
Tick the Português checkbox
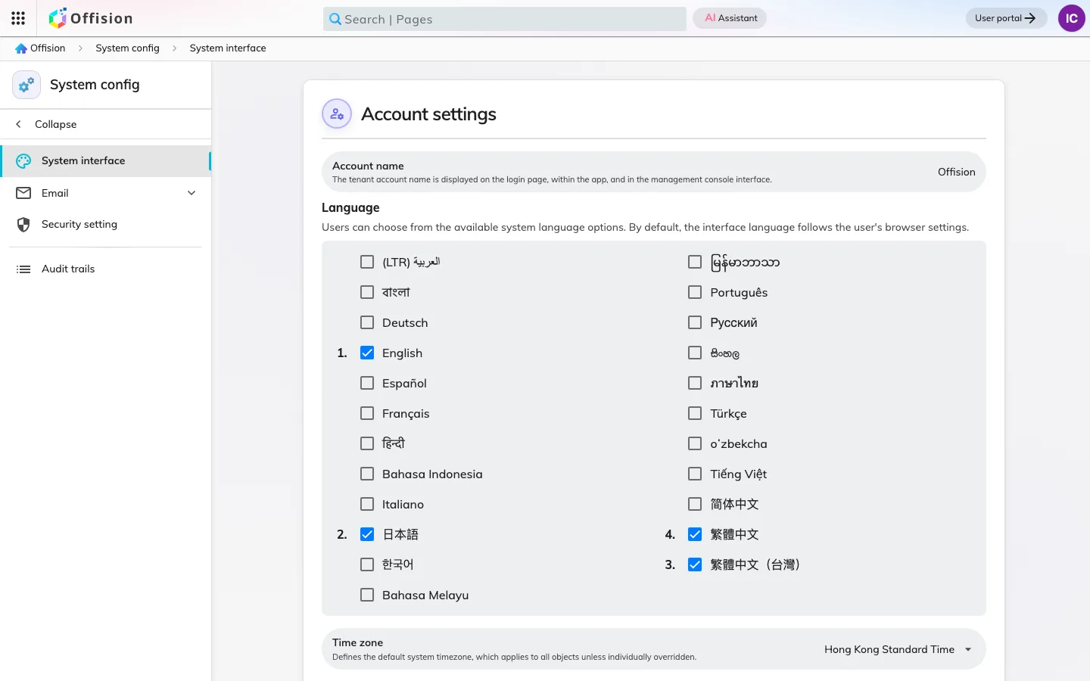pyautogui.click(x=695, y=292)
